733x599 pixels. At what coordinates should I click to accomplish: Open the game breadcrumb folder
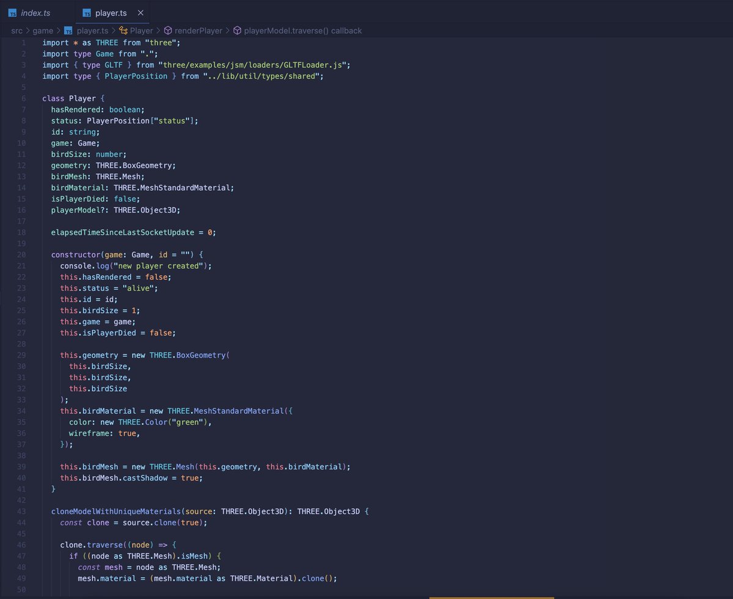[x=43, y=31]
